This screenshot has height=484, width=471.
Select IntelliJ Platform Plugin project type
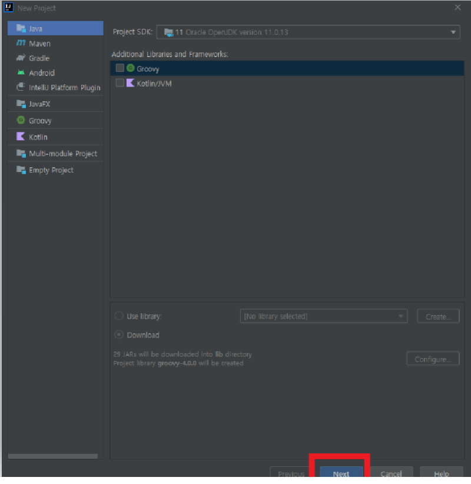point(55,87)
